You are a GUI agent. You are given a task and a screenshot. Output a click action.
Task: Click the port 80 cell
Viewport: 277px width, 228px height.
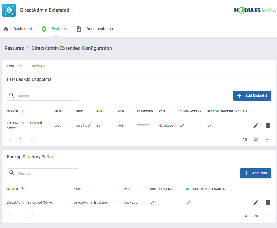(x=98, y=126)
